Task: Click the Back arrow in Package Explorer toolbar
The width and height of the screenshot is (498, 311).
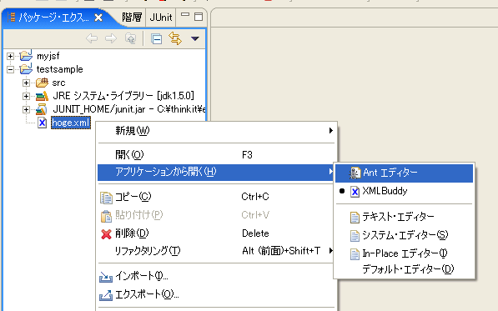Action: [x=92, y=39]
